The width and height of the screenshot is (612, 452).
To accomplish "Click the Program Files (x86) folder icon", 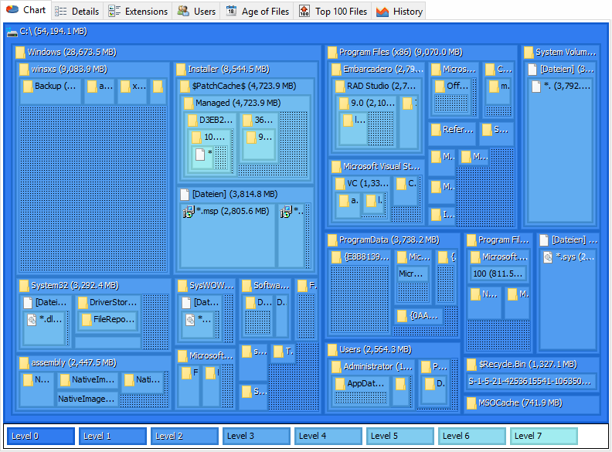I will click(332, 53).
